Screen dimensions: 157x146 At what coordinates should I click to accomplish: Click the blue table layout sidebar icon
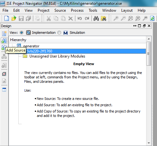[x=4, y=90]
